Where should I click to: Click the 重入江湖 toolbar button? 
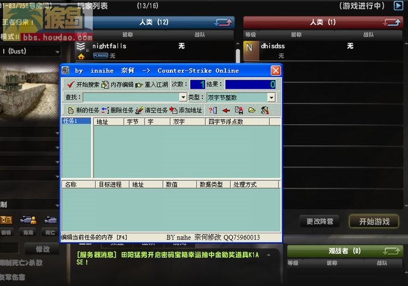click(x=151, y=84)
